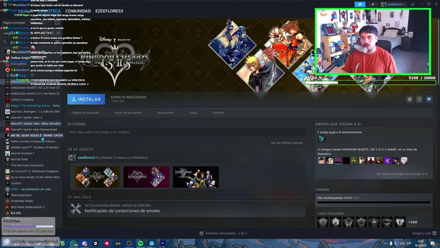Select Mortal Kombat 1 in library
This screenshot has height=248, width=440.
pos(23,153)
